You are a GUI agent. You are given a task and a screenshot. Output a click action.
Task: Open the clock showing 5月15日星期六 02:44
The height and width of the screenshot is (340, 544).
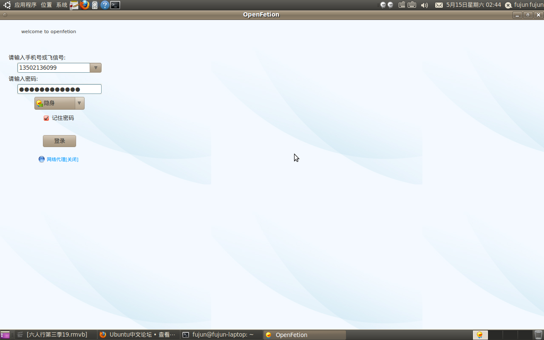coord(473,5)
